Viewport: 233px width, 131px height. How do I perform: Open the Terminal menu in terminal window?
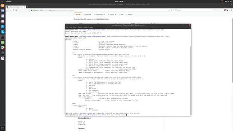pos(86,28)
